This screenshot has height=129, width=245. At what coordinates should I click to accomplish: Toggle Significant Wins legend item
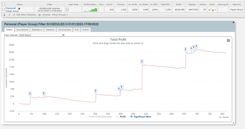click(x=141, y=117)
